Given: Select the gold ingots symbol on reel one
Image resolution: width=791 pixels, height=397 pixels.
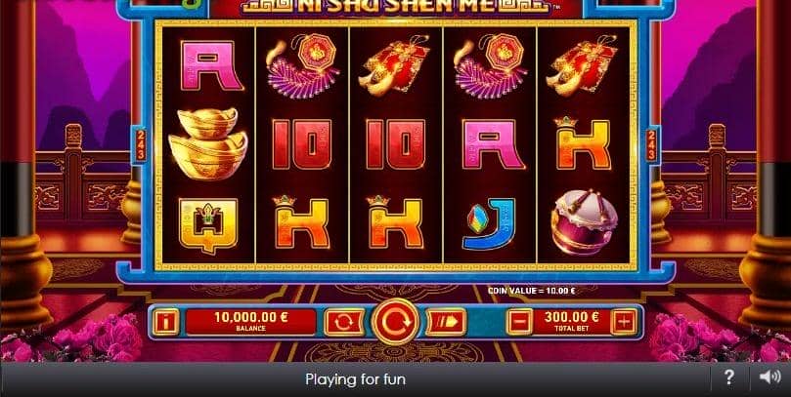Looking at the screenshot, I should coord(207,142).
